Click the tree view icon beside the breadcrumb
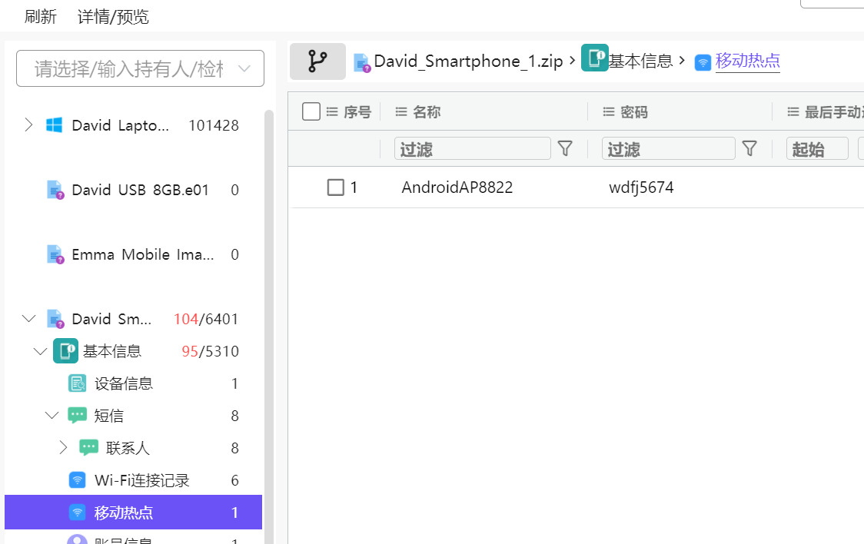The height and width of the screenshot is (544, 864). point(317,61)
